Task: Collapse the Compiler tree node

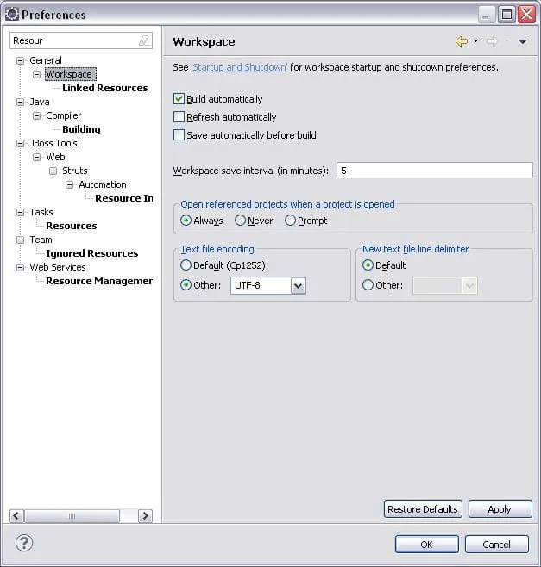Action: [36, 115]
